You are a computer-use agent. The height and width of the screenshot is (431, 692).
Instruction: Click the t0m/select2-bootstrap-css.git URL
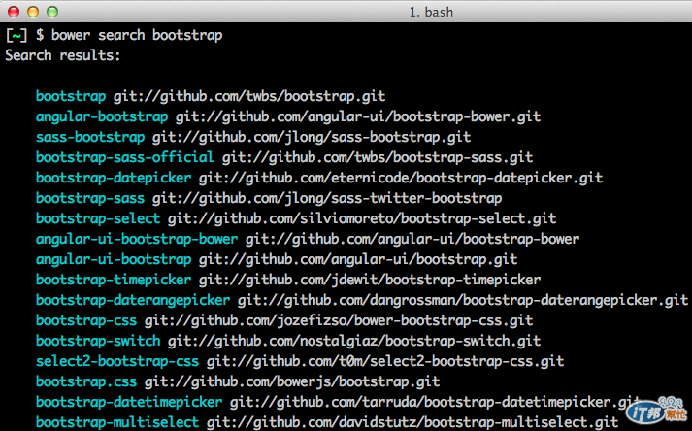385,361
